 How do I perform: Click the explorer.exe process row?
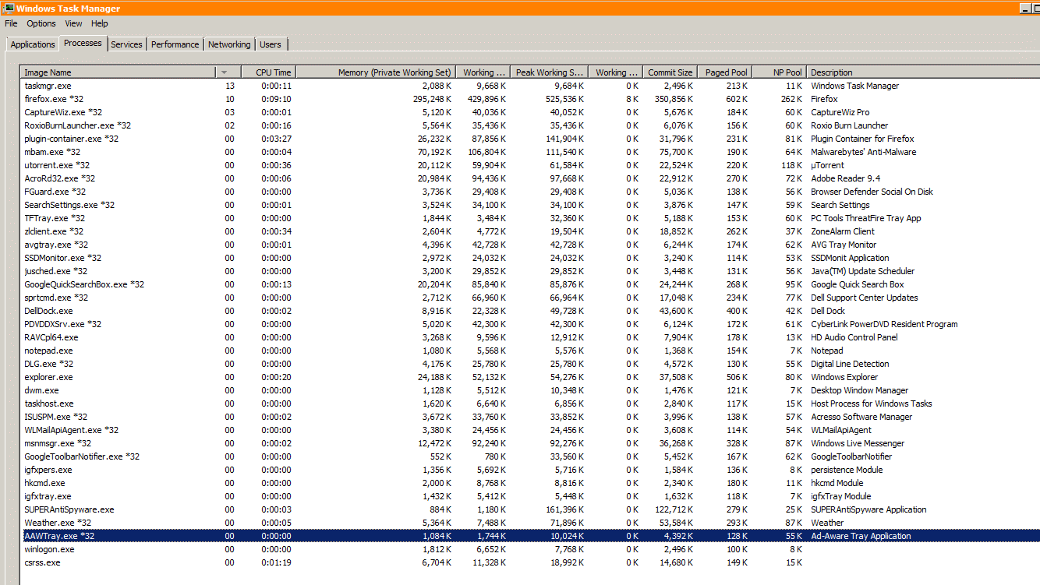[x=530, y=377]
